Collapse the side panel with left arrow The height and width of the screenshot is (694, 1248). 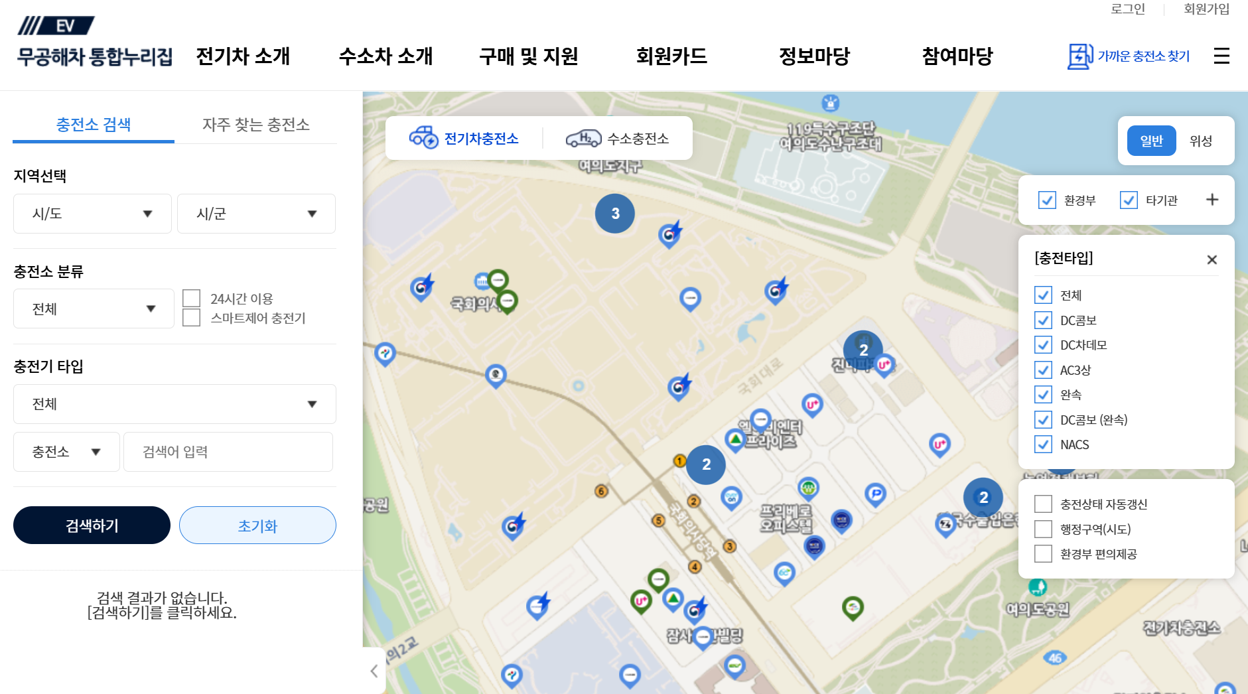click(x=374, y=671)
